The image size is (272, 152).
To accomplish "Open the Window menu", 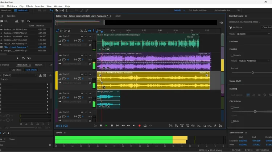I will (58, 6).
